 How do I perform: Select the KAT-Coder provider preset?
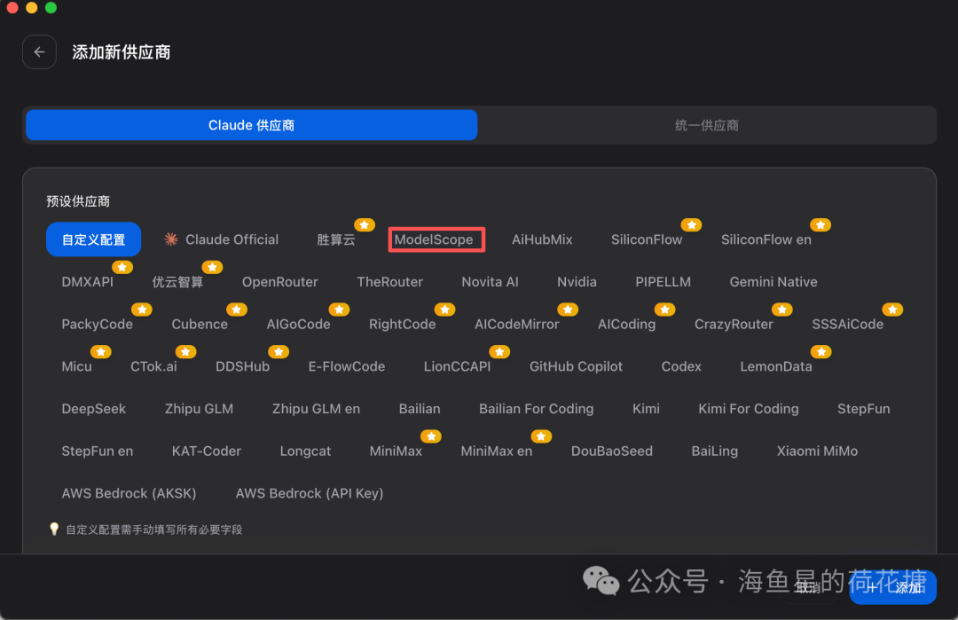point(206,451)
